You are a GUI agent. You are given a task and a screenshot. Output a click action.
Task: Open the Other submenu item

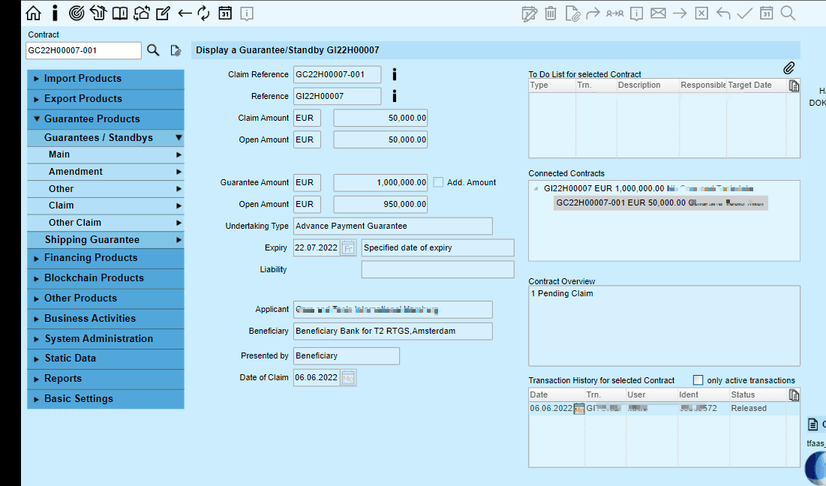(105, 189)
